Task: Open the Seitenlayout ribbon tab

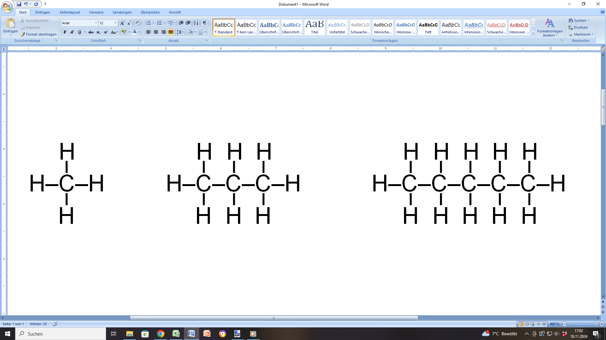Action: tap(70, 12)
